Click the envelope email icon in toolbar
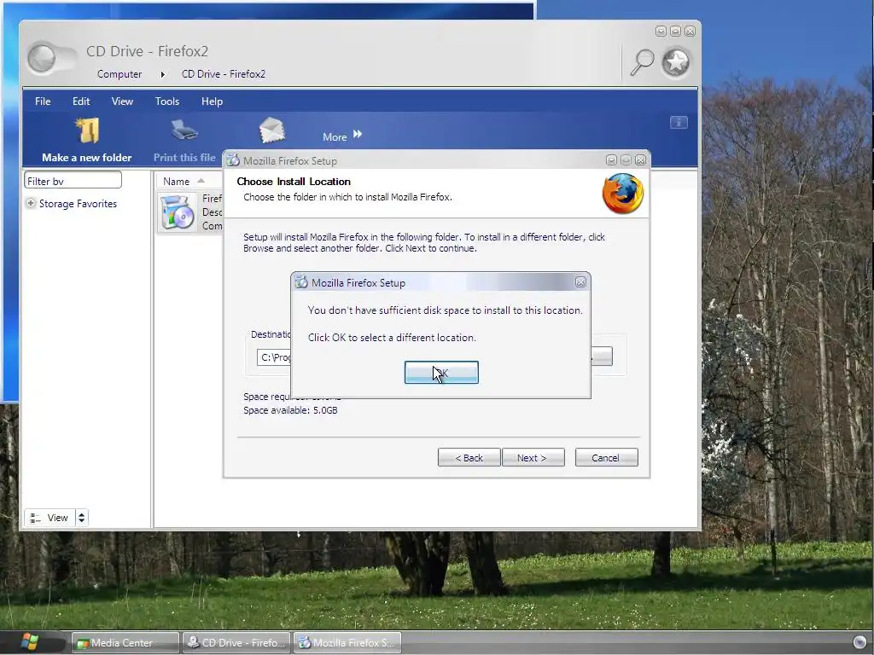 click(272, 131)
